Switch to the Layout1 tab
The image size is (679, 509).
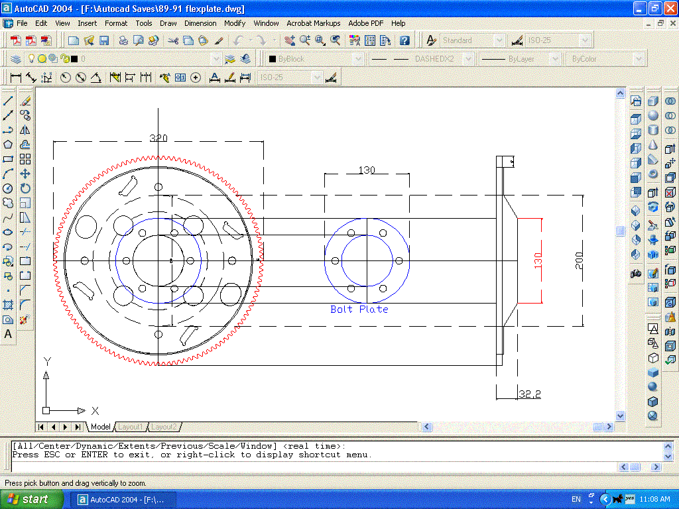pyautogui.click(x=131, y=427)
